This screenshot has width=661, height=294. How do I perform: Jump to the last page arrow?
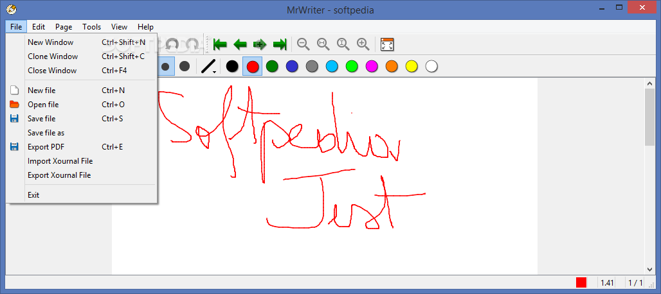tap(280, 44)
